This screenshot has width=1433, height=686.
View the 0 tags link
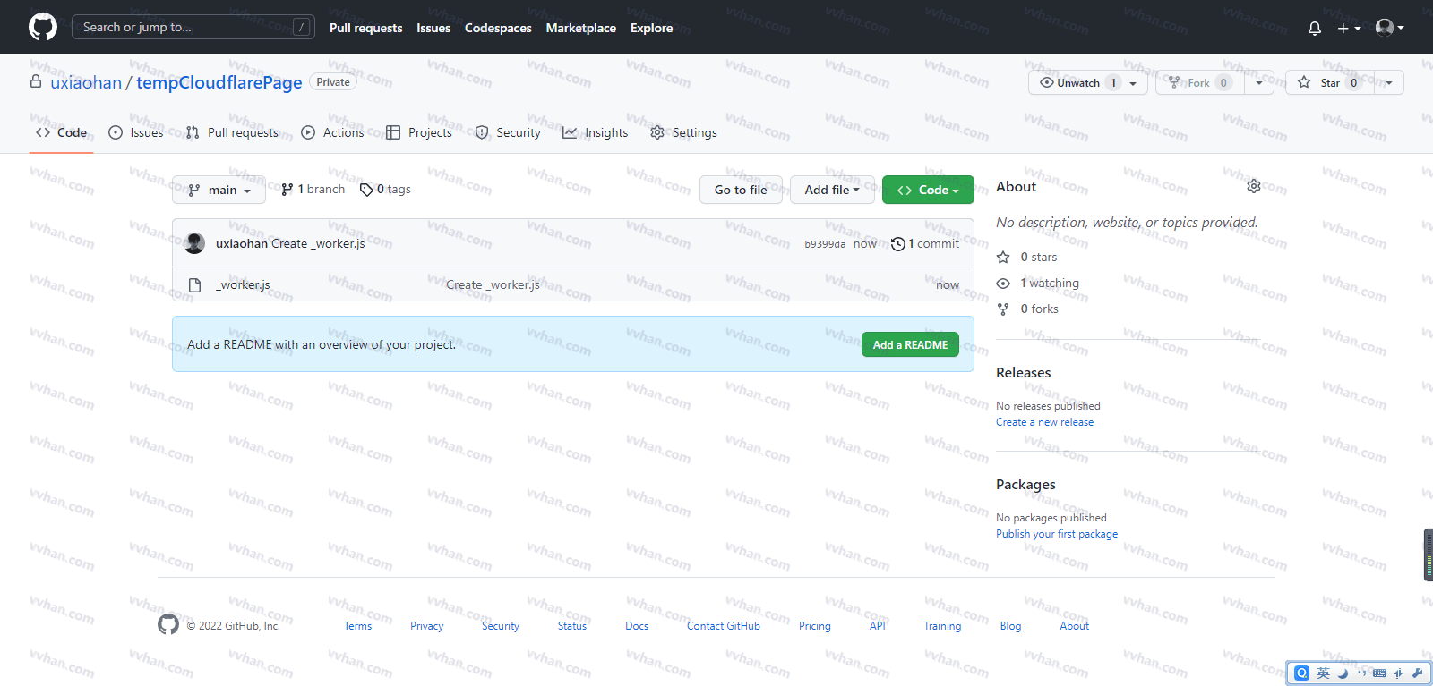[x=385, y=190]
